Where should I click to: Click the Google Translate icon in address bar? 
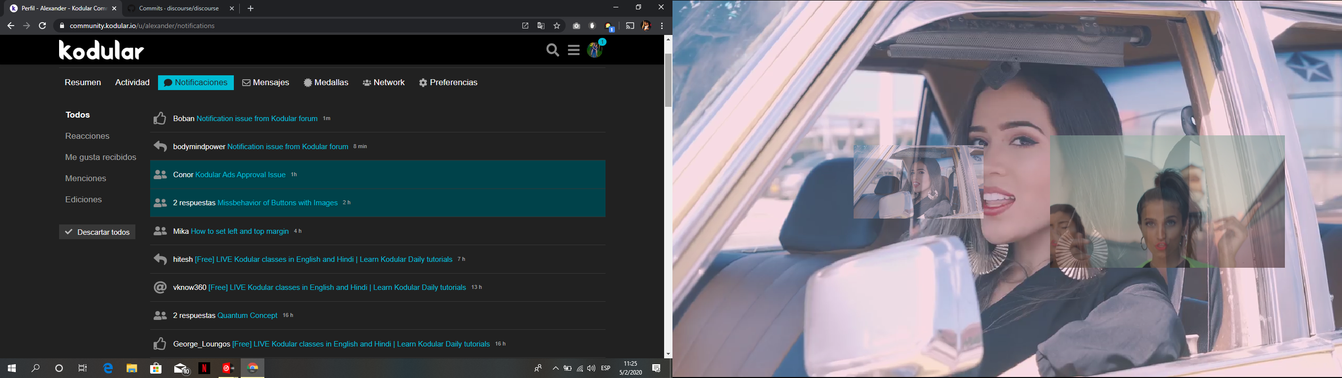click(x=542, y=26)
